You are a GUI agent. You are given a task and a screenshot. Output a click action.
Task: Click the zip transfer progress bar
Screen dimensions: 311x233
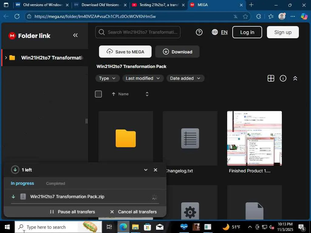point(85,203)
